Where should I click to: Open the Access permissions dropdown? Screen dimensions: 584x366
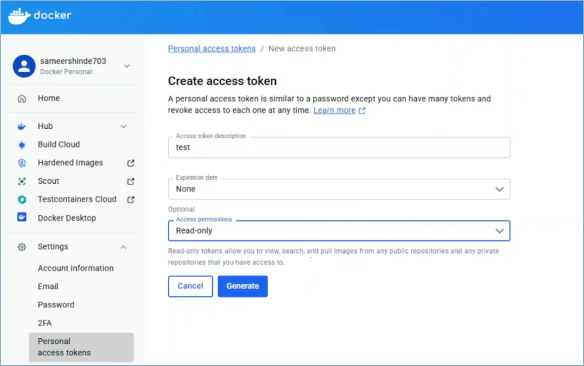(x=338, y=231)
